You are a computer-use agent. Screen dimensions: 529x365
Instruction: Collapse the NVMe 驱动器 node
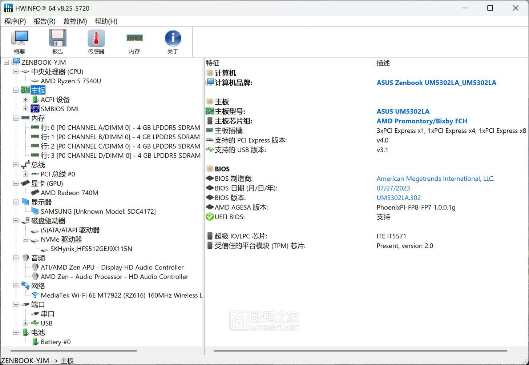pos(25,239)
